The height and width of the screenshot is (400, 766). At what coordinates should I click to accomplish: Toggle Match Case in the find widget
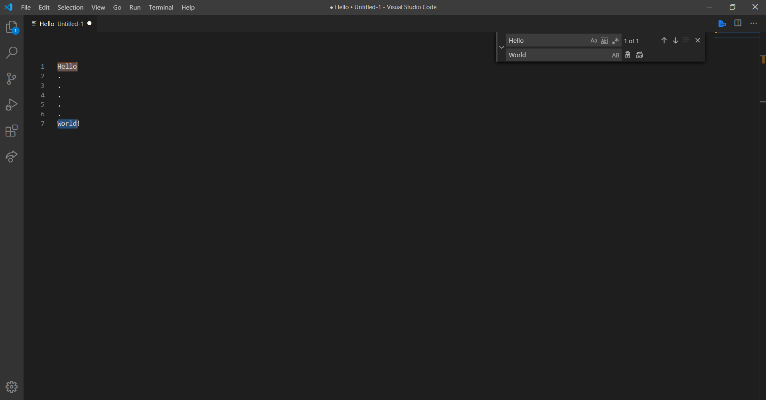click(x=594, y=40)
